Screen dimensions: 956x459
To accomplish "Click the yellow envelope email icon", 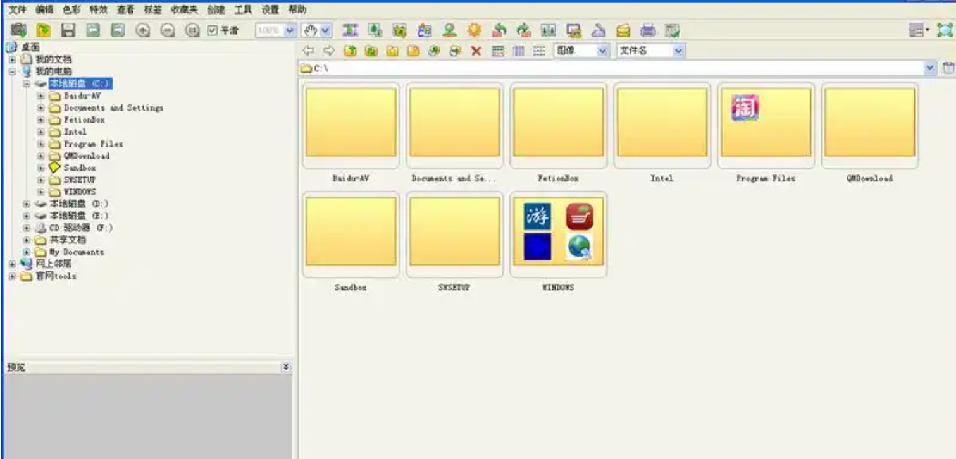I will pos(623,30).
